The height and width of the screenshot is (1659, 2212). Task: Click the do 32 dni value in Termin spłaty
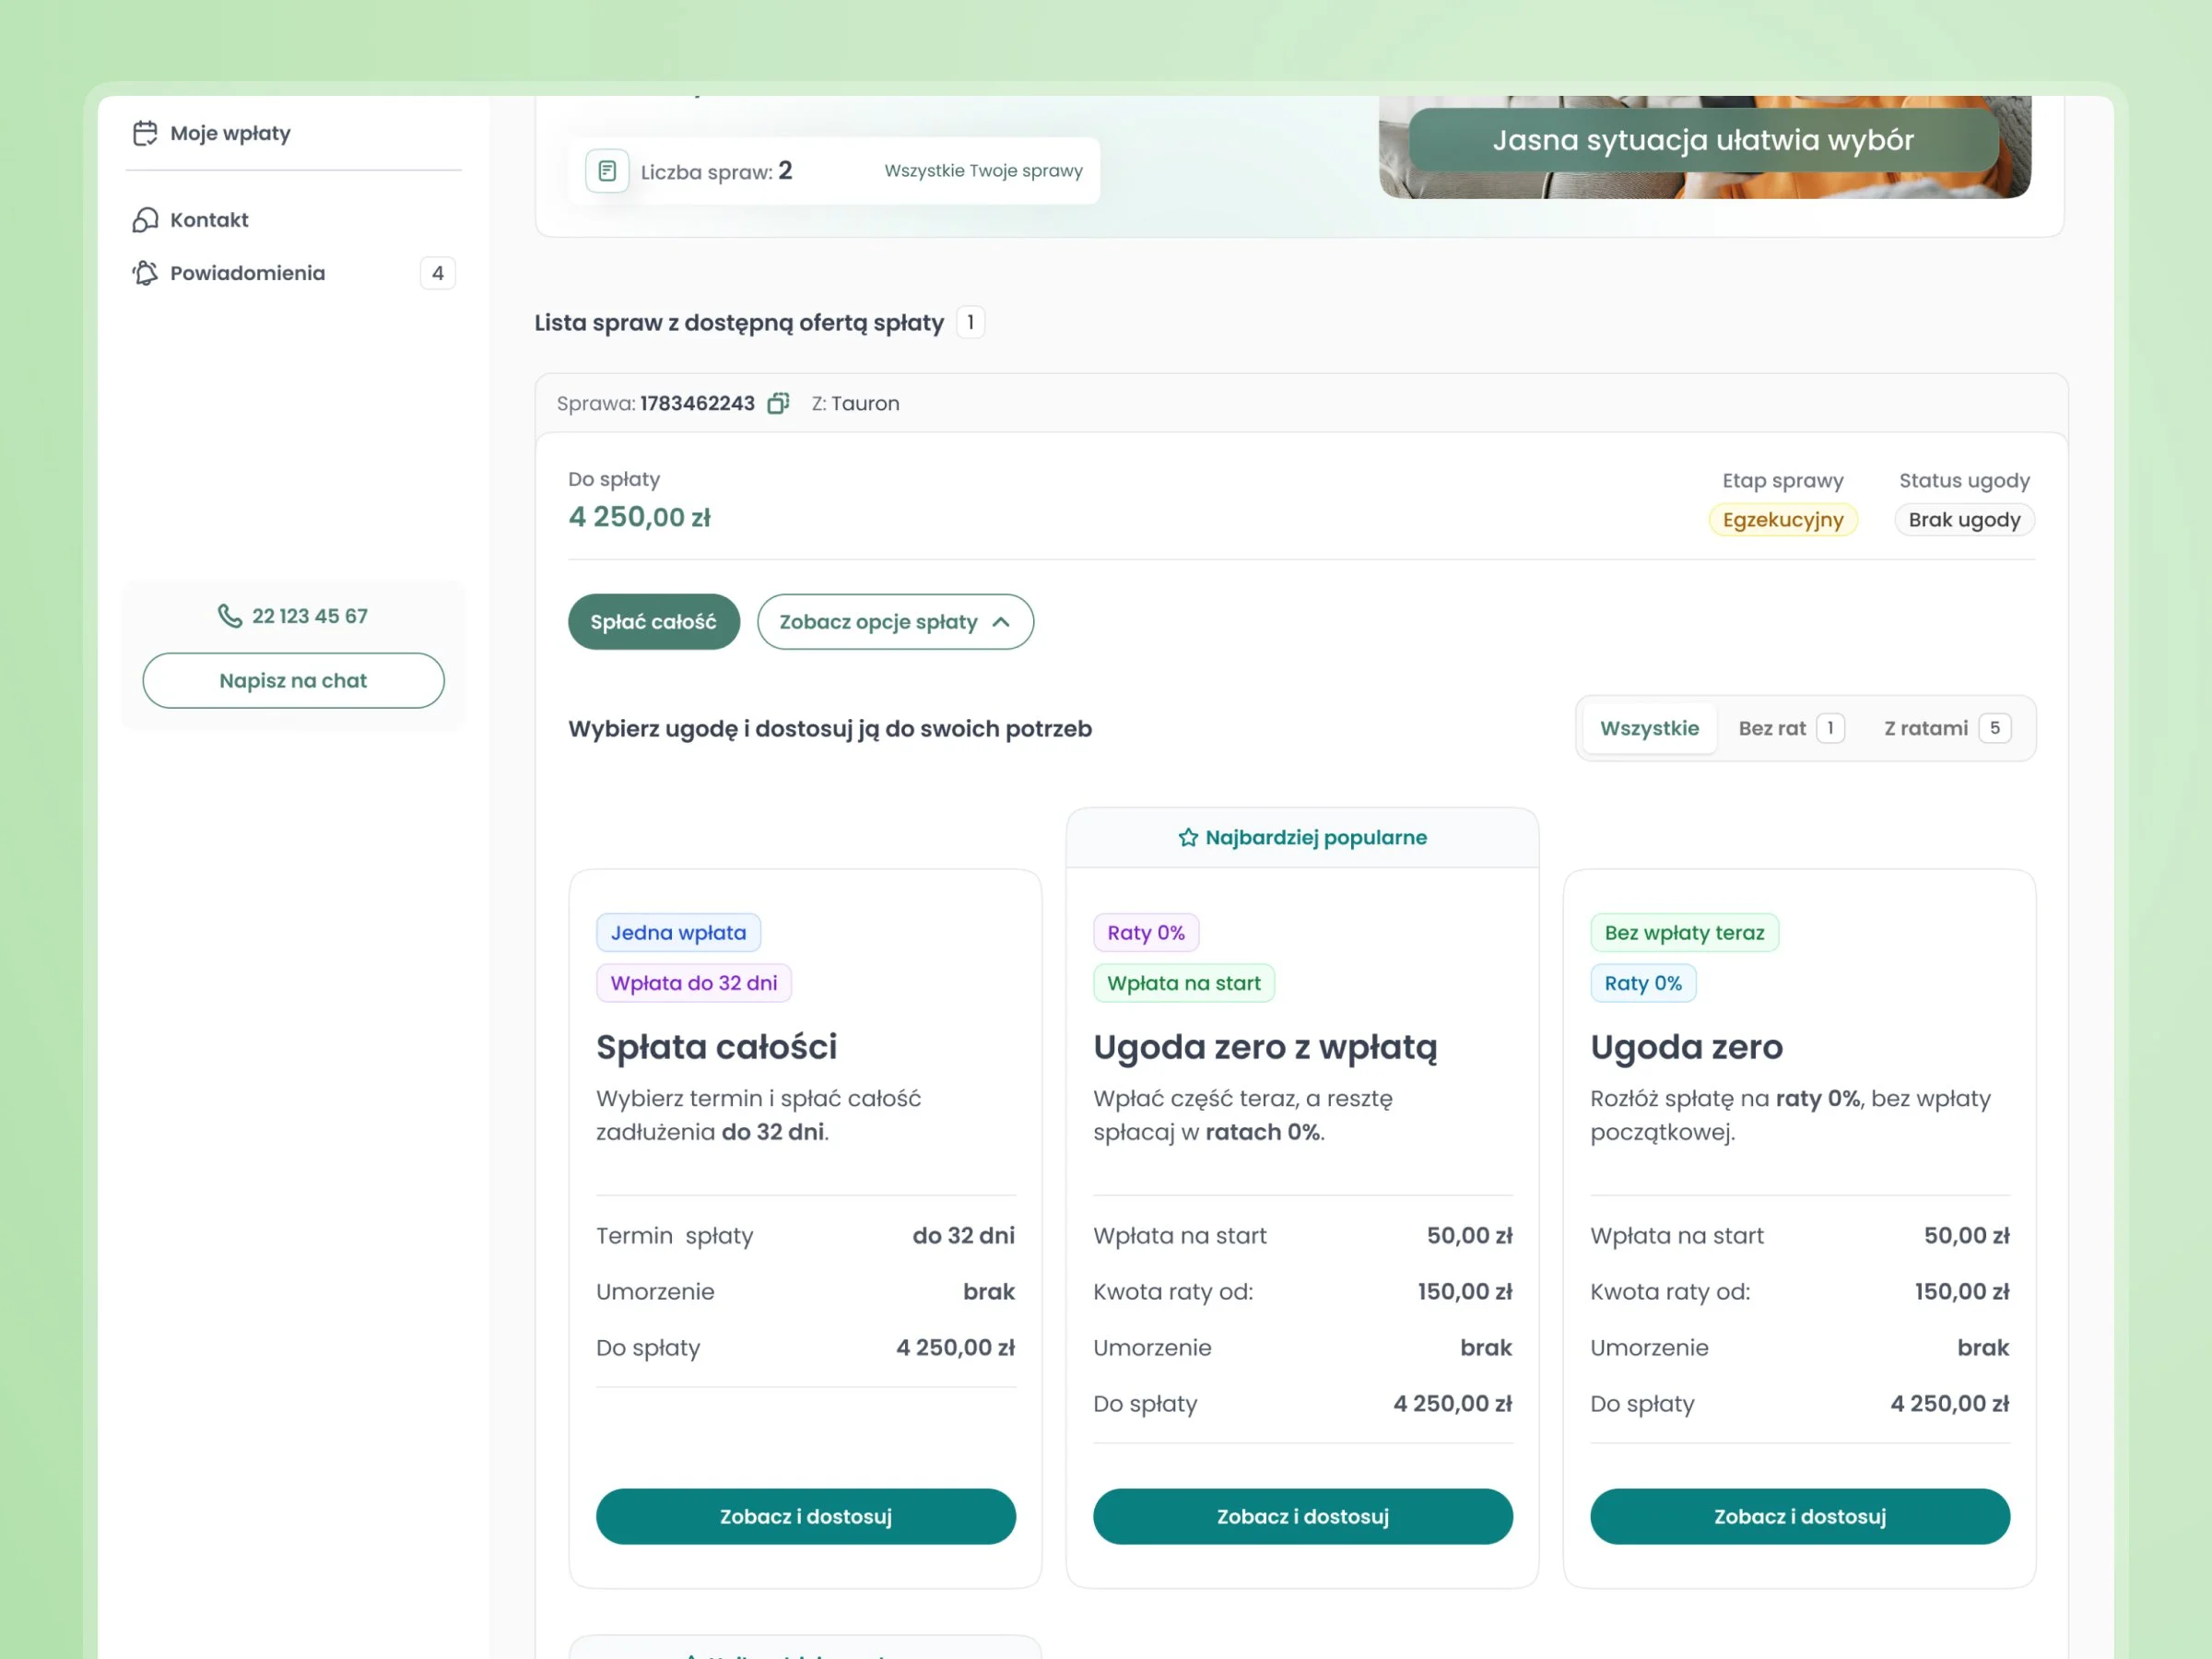[x=963, y=1236]
